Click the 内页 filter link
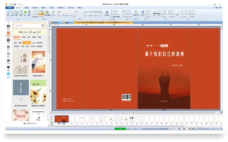 coord(29,37)
